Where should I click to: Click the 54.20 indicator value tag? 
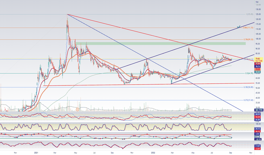pyautogui.click(x=257, y=117)
